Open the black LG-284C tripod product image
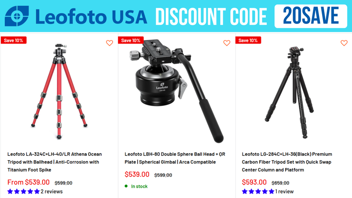 coord(290,92)
